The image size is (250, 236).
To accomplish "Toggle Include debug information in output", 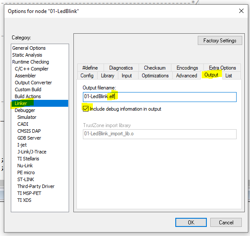I will 85,109.
